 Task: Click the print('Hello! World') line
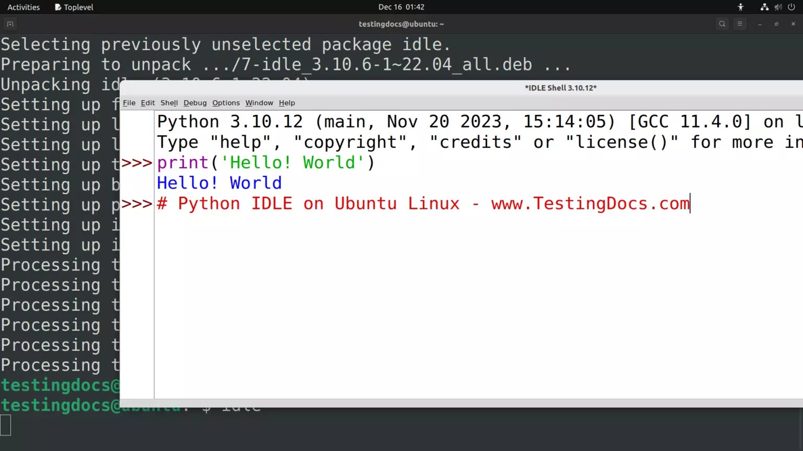(266, 162)
